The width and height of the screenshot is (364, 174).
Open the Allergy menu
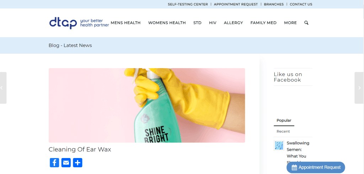click(x=233, y=23)
